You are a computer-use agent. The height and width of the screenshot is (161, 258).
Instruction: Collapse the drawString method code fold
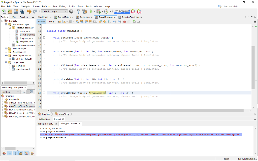click(x=44, y=93)
